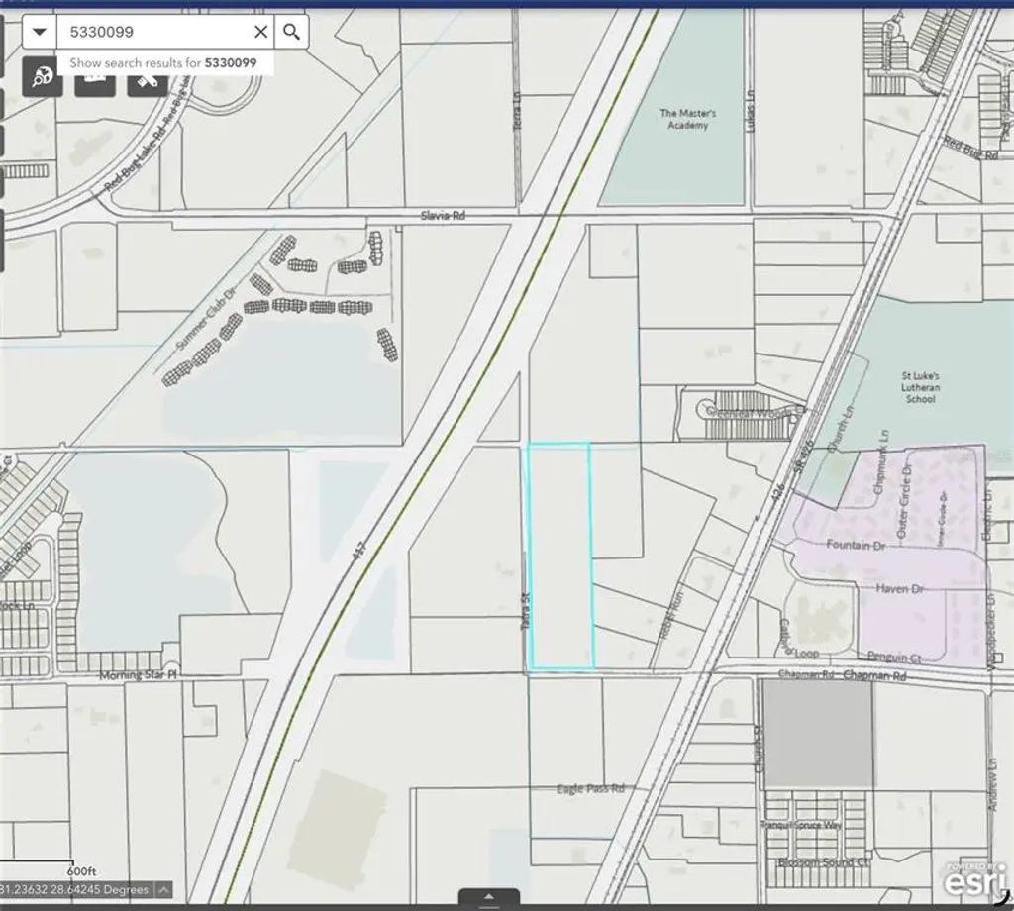The width and height of the screenshot is (1014, 911).
Task: Click the Slavia Rd label
Action: 443,215
